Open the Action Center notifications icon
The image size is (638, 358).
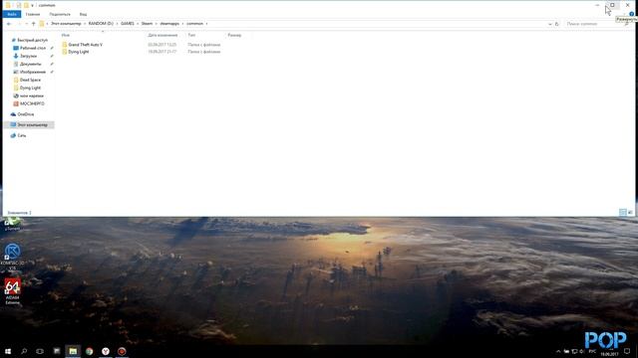[627, 351]
